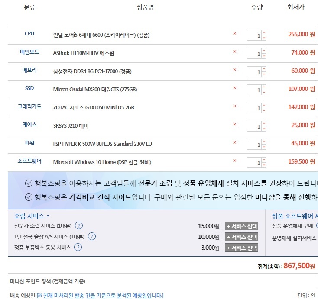Click the 159,500 원 software price
318x299 pixels.
click(x=302, y=161)
